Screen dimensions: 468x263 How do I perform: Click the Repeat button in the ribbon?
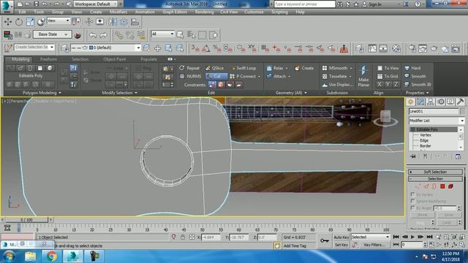pyautogui.click(x=189, y=68)
